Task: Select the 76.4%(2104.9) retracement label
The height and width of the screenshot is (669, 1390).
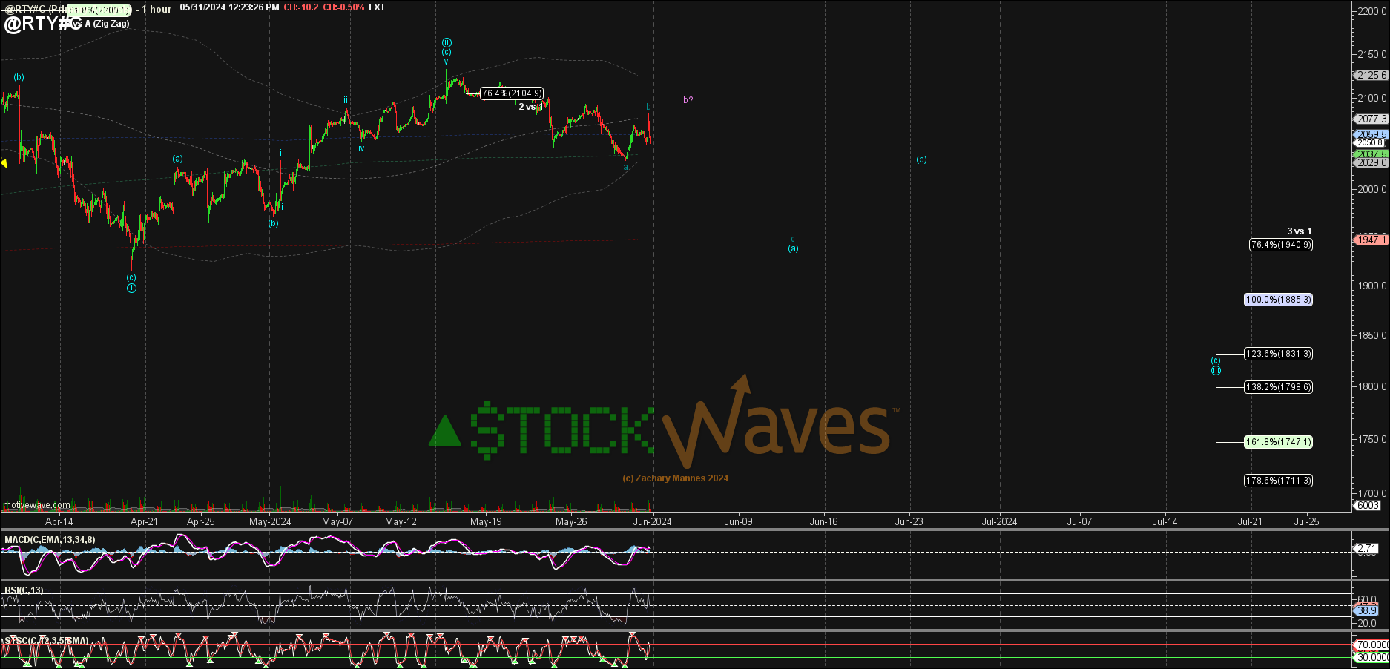Action: 512,93
